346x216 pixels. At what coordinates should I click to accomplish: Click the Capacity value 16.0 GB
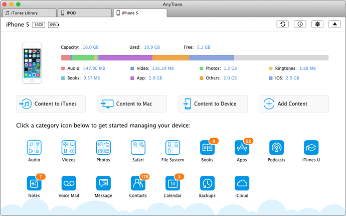point(91,47)
